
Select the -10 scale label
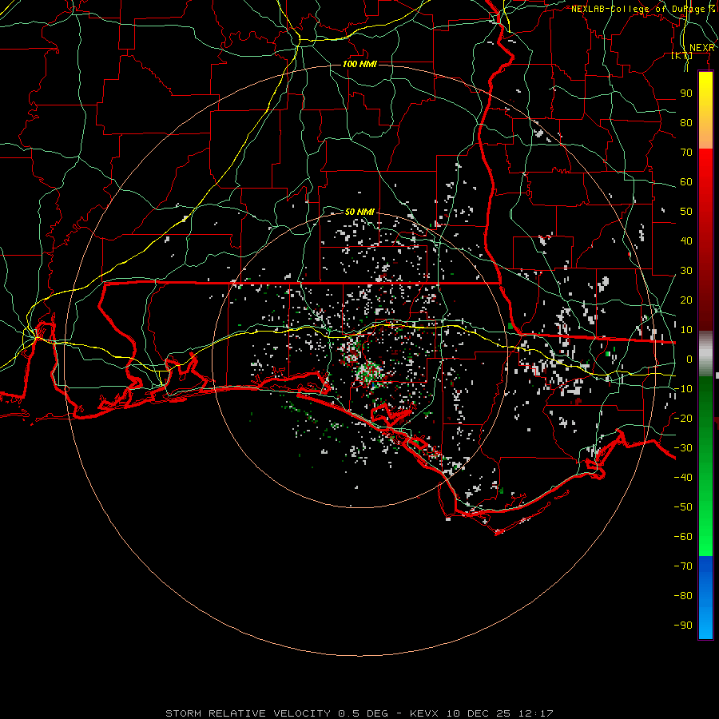point(683,389)
